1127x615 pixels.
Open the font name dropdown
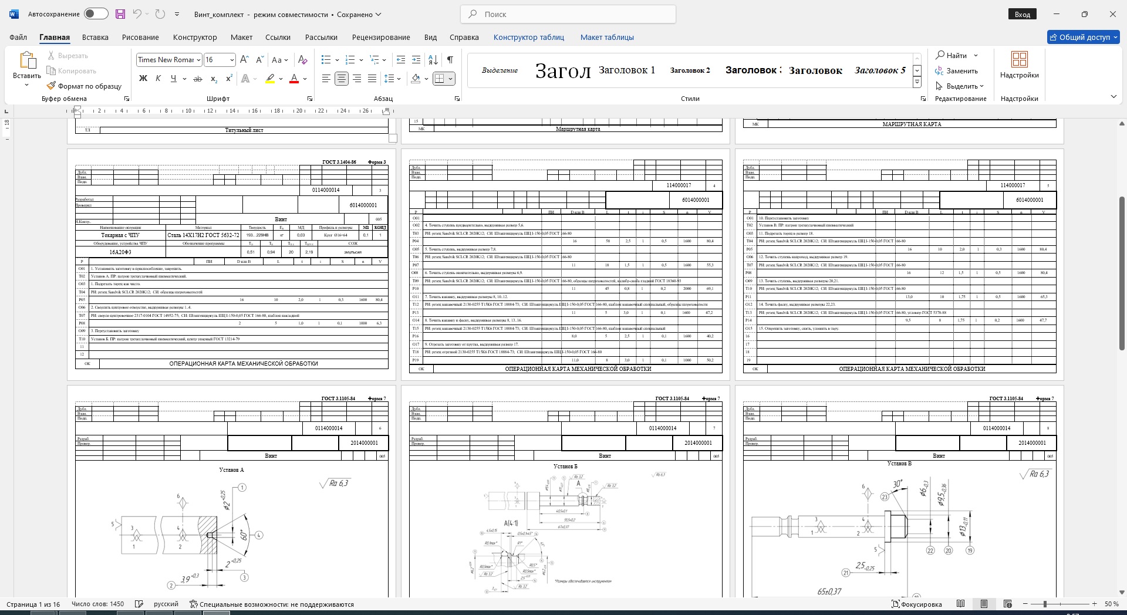tap(198, 60)
